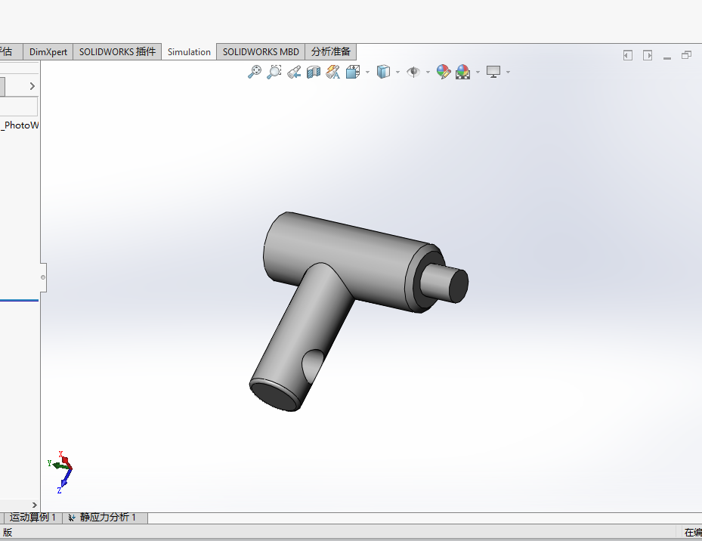Minimize the document window

coord(667,57)
